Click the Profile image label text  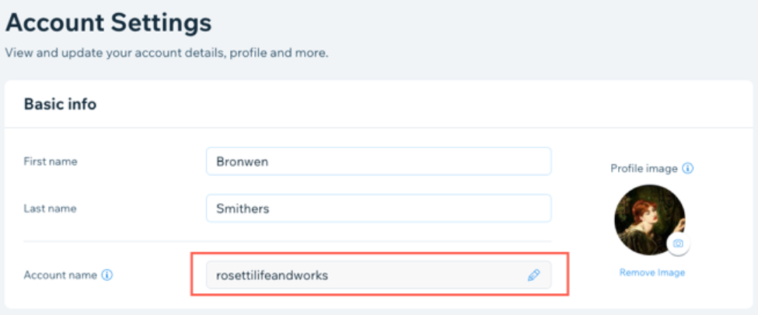644,168
